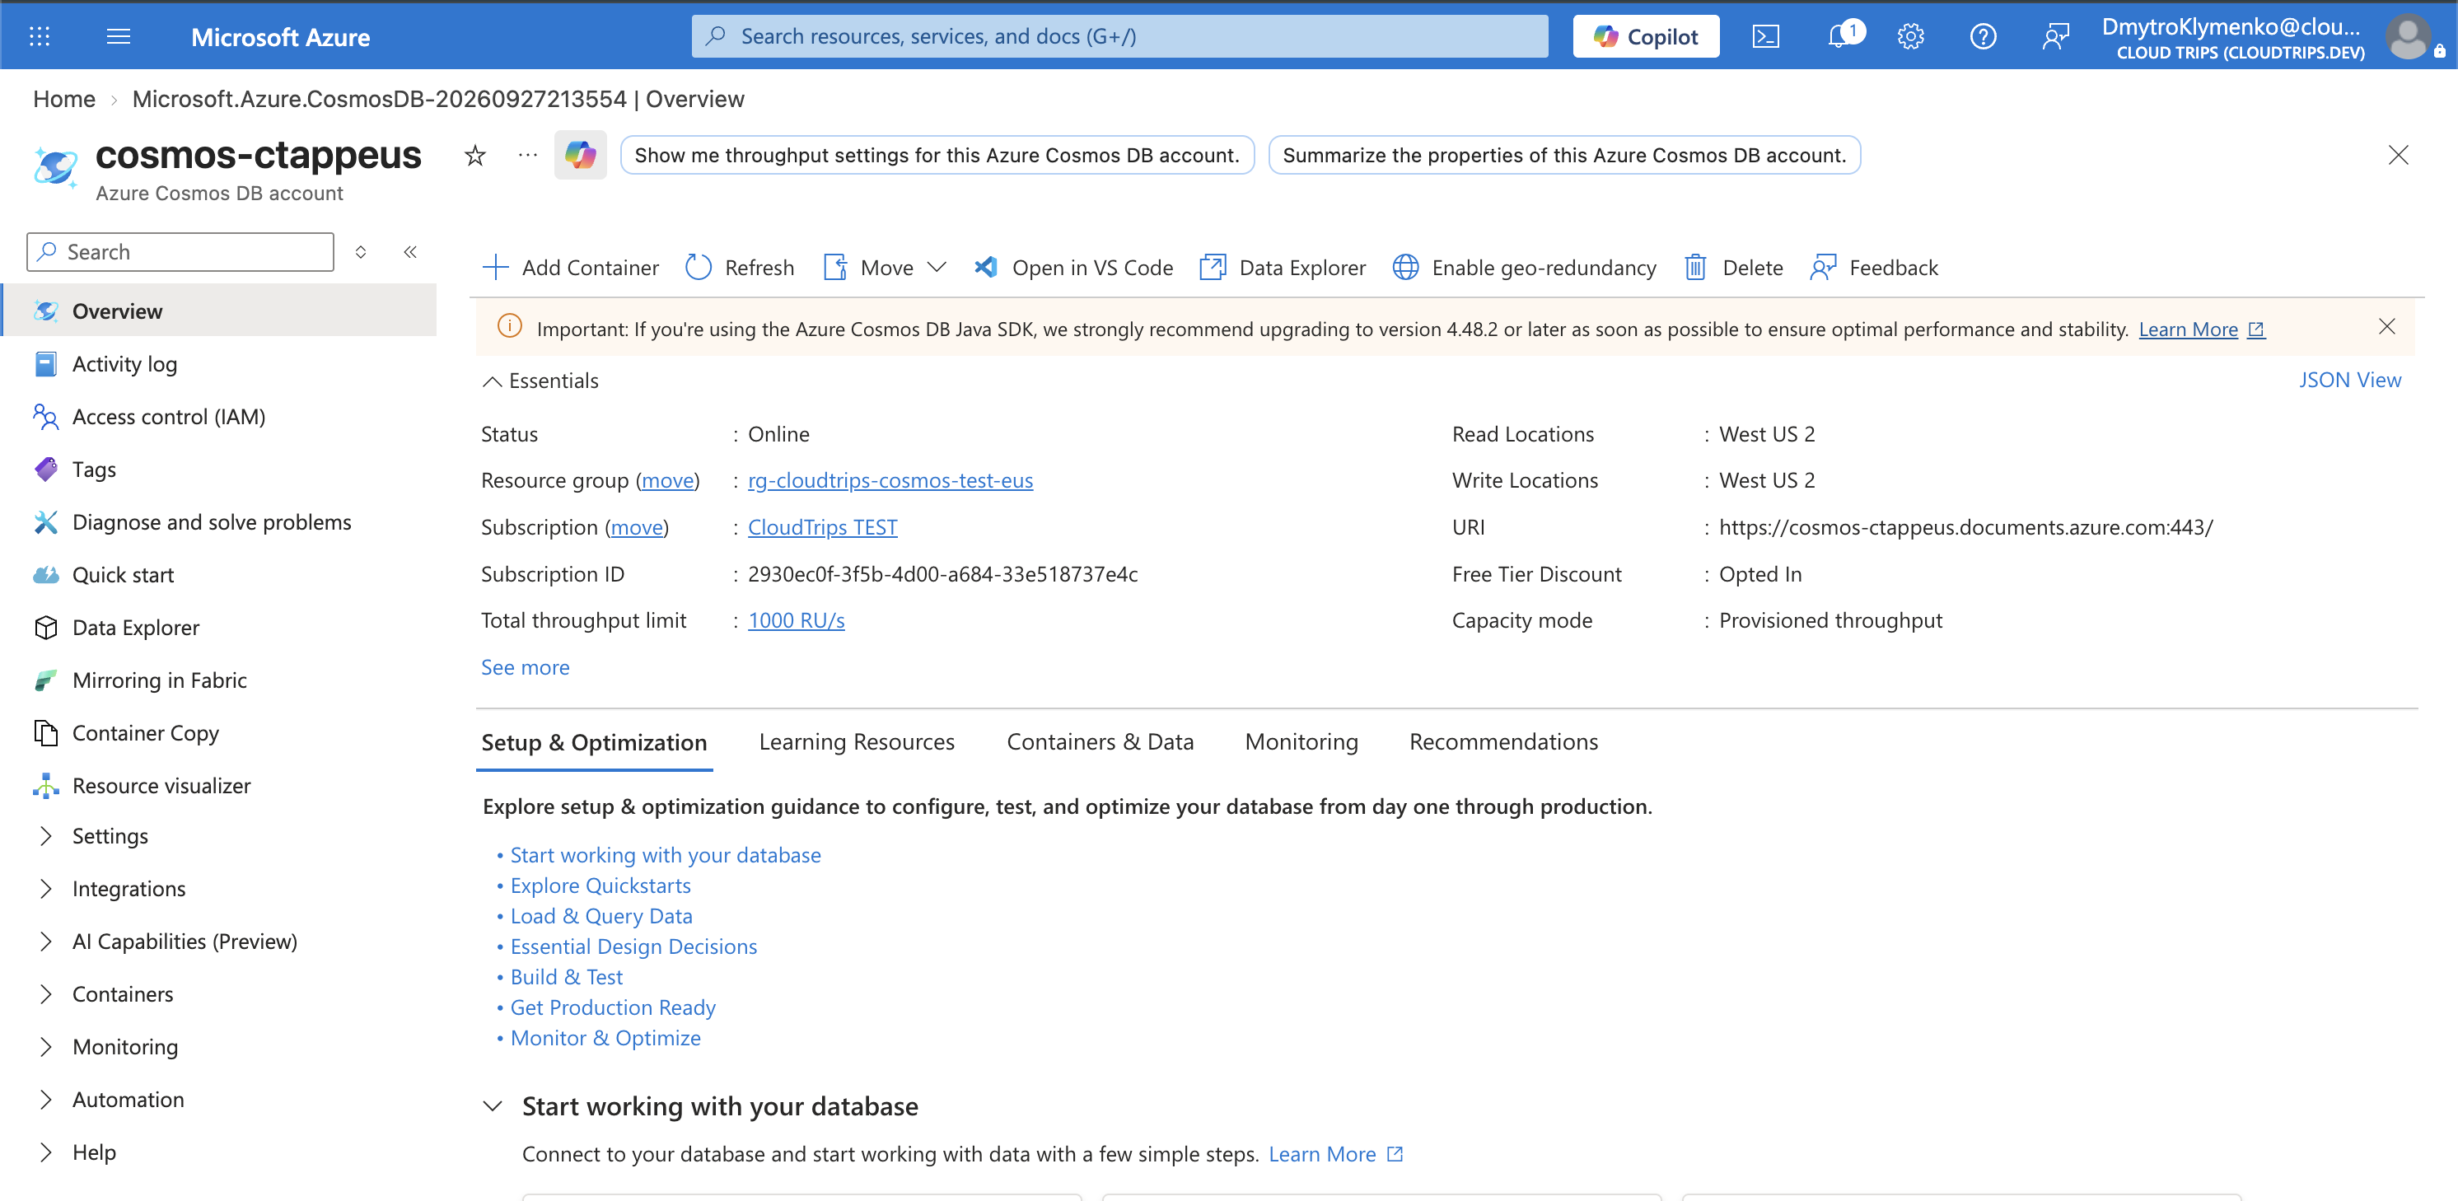The height and width of the screenshot is (1201, 2458).
Task: Click the Copilot button in the header
Action: [x=1645, y=36]
